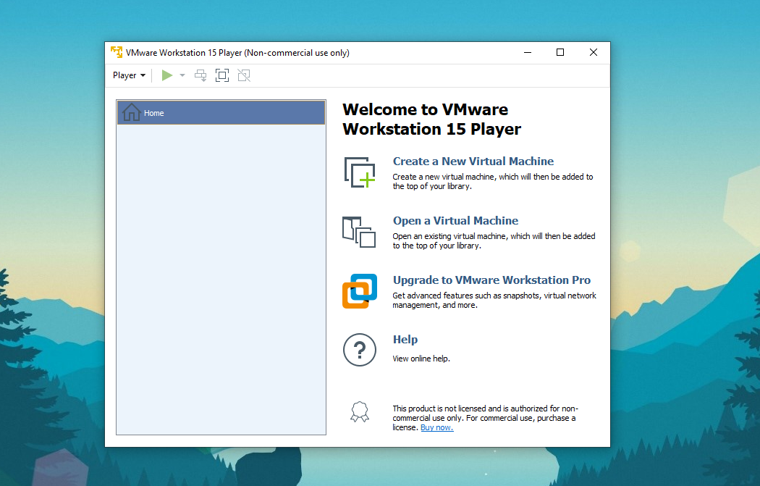
Task: Enter full screen mode icon
Action: pos(222,75)
